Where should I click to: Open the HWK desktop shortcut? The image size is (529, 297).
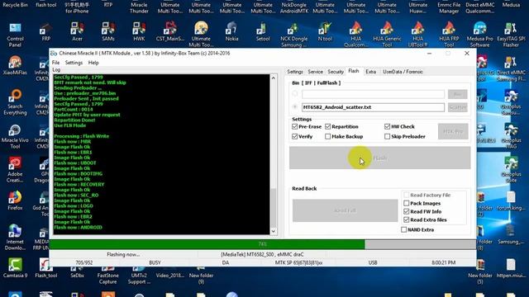(x=139, y=32)
